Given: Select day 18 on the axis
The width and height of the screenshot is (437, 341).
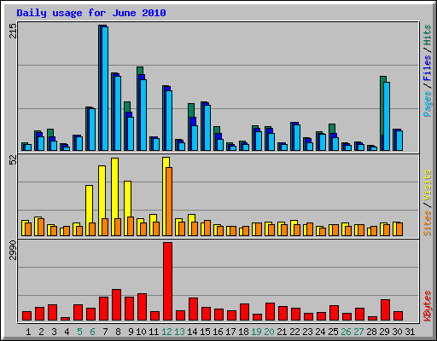Looking at the screenshot, I should coord(243,332).
